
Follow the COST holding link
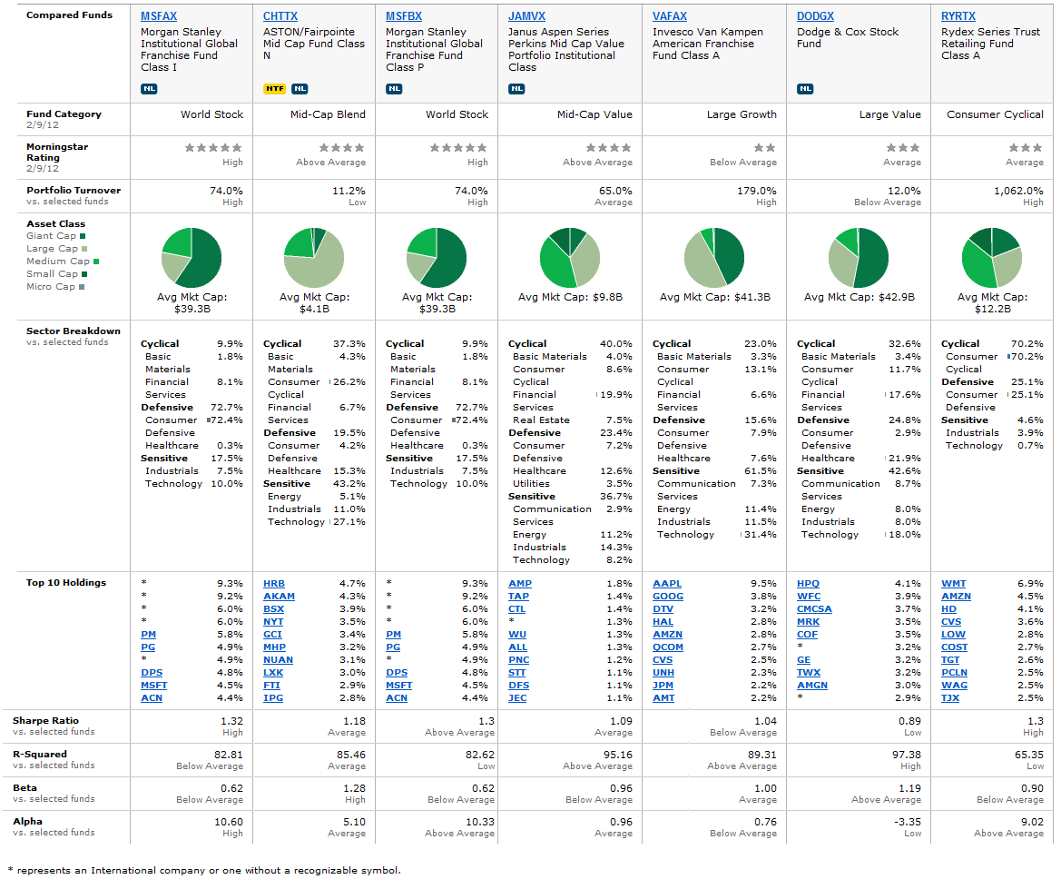point(954,647)
